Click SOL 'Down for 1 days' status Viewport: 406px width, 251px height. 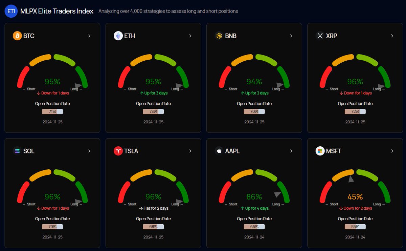[x=52, y=208]
